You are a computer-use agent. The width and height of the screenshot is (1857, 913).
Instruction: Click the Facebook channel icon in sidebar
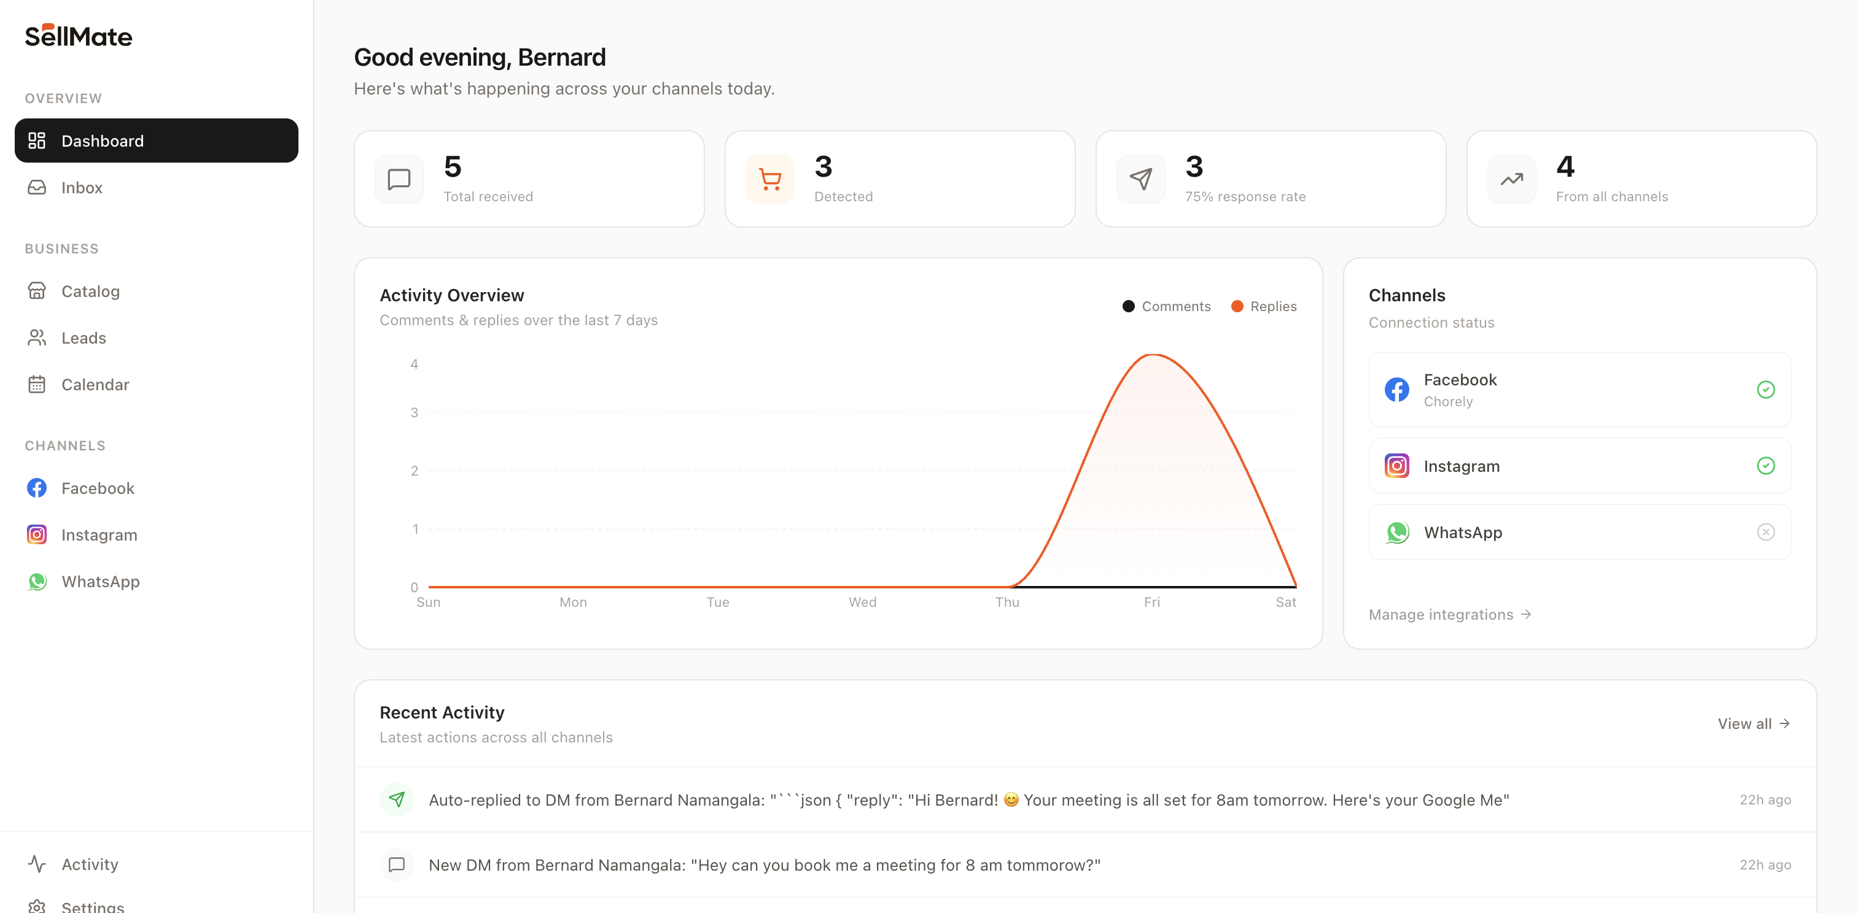pos(36,487)
